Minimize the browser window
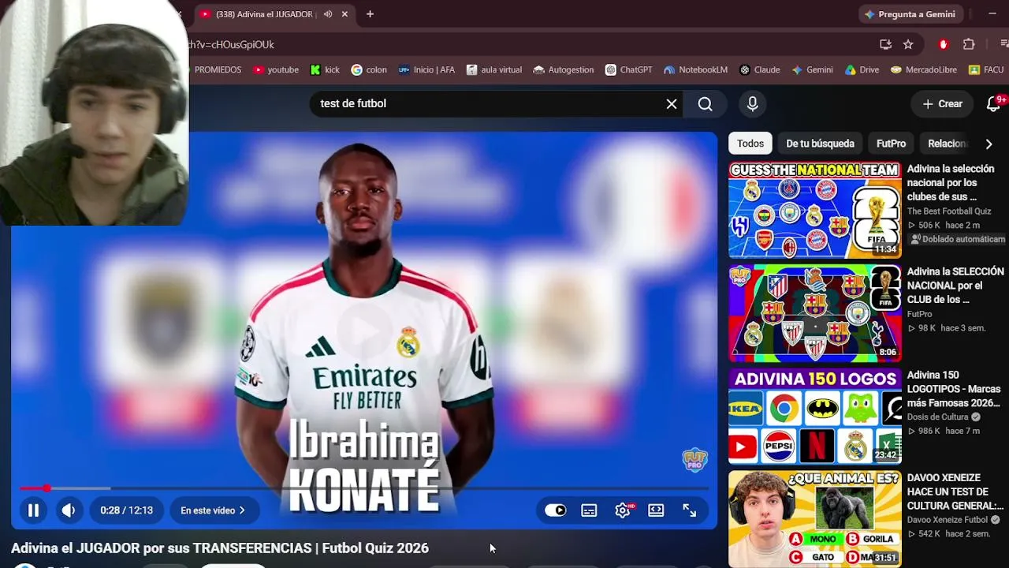The height and width of the screenshot is (568, 1009). click(992, 14)
